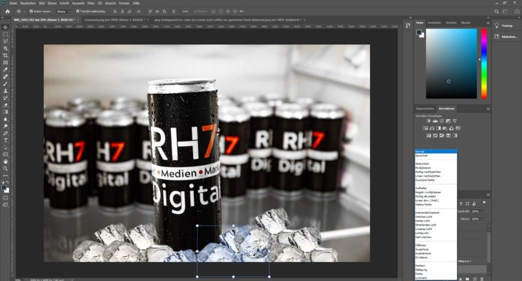Viewport: 522px width, 281px height.
Task: Open the Ebene menu in the menu bar
Action: tap(52, 3)
